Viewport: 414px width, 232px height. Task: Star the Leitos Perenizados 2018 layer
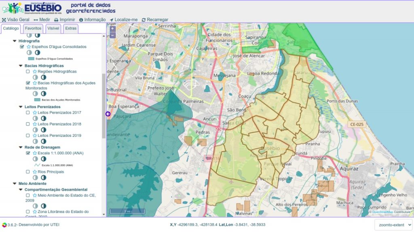pos(35,124)
